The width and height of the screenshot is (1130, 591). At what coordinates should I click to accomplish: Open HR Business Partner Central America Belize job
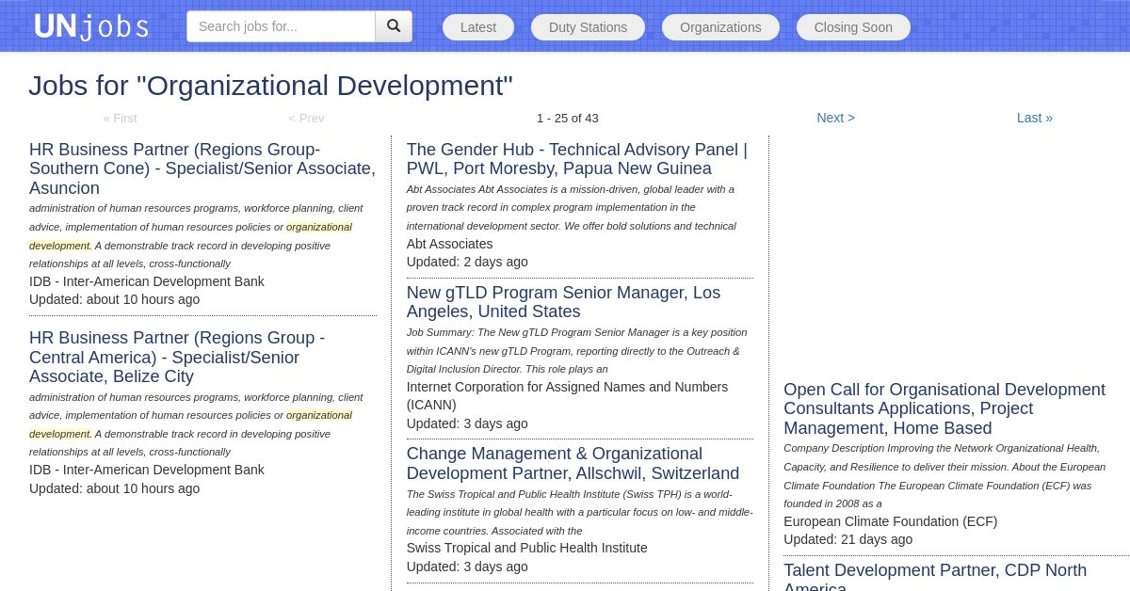click(177, 357)
